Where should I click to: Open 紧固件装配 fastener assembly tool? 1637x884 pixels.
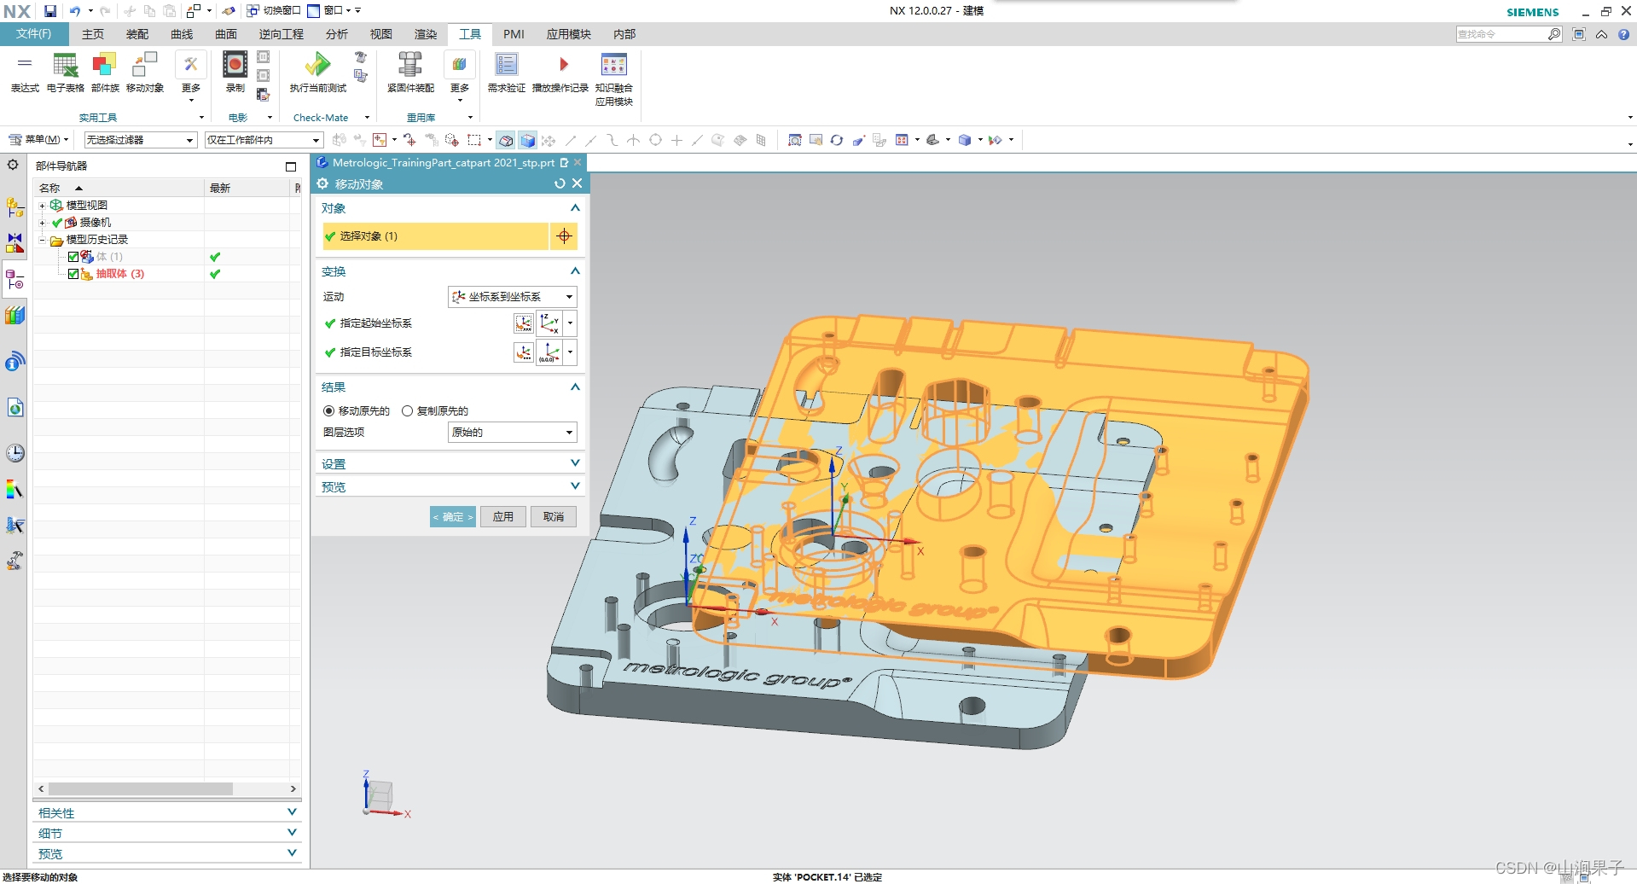pyautogui.click(x=410, y=72)
